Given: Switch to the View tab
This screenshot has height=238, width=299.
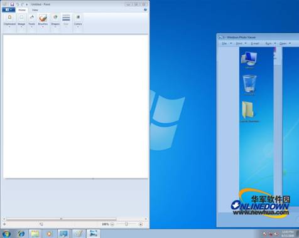Looking at the screenshot, I should [35, 10].
